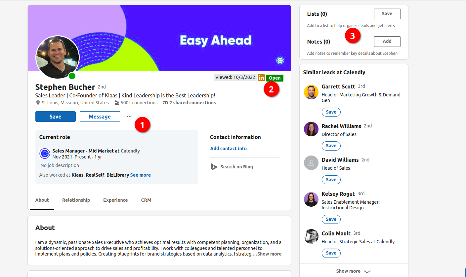Click See more past companies
Screen dimensions: 466x277
[x=141, y=175]
